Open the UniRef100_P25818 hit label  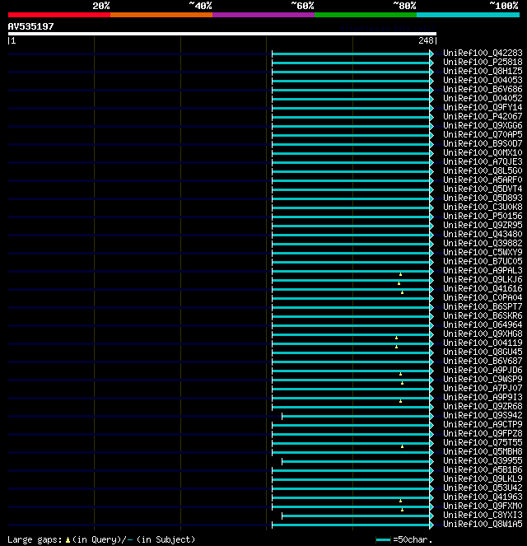[483, 62]
